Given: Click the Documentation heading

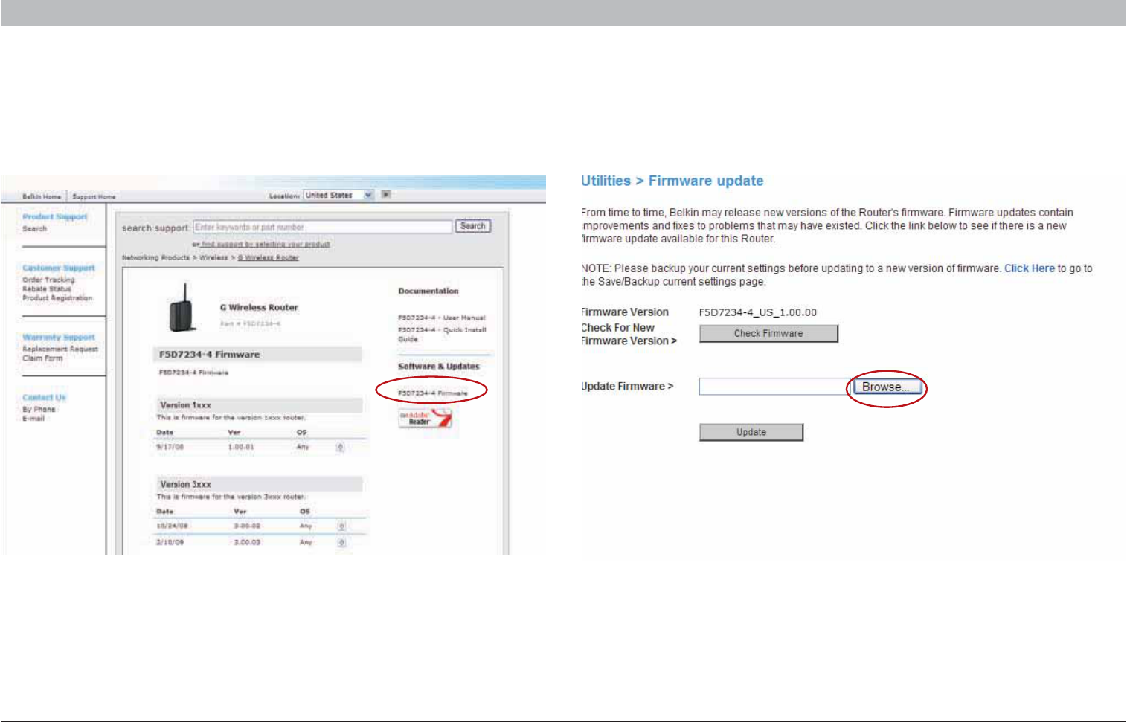Looking at the screenshot, I should click(428, 291).
